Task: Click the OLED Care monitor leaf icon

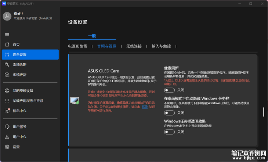Action: coord(75,101)
